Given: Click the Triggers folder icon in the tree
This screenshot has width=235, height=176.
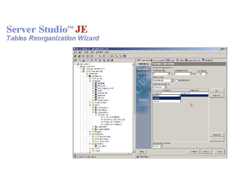Looking at the screenshot, I should point(93,132).
